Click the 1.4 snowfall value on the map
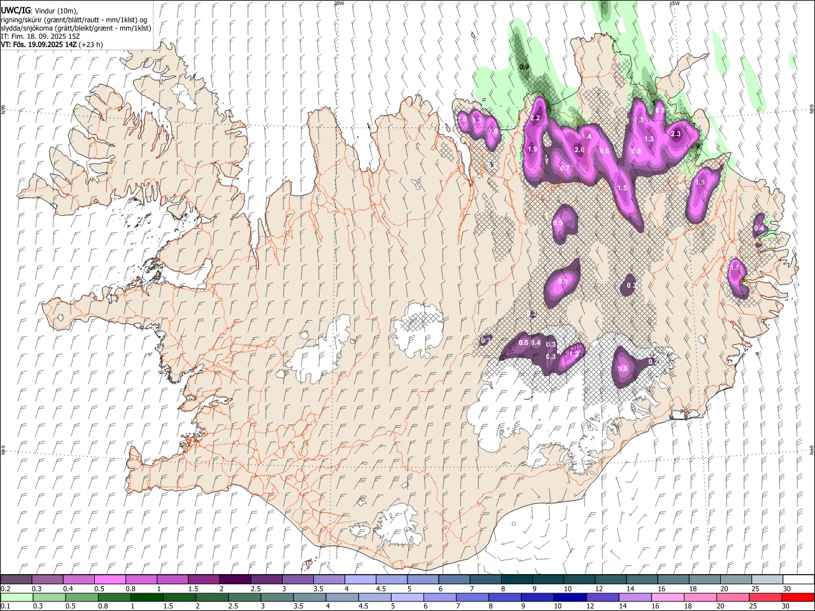This screenshot has width=815, height=611. (586, 136)
